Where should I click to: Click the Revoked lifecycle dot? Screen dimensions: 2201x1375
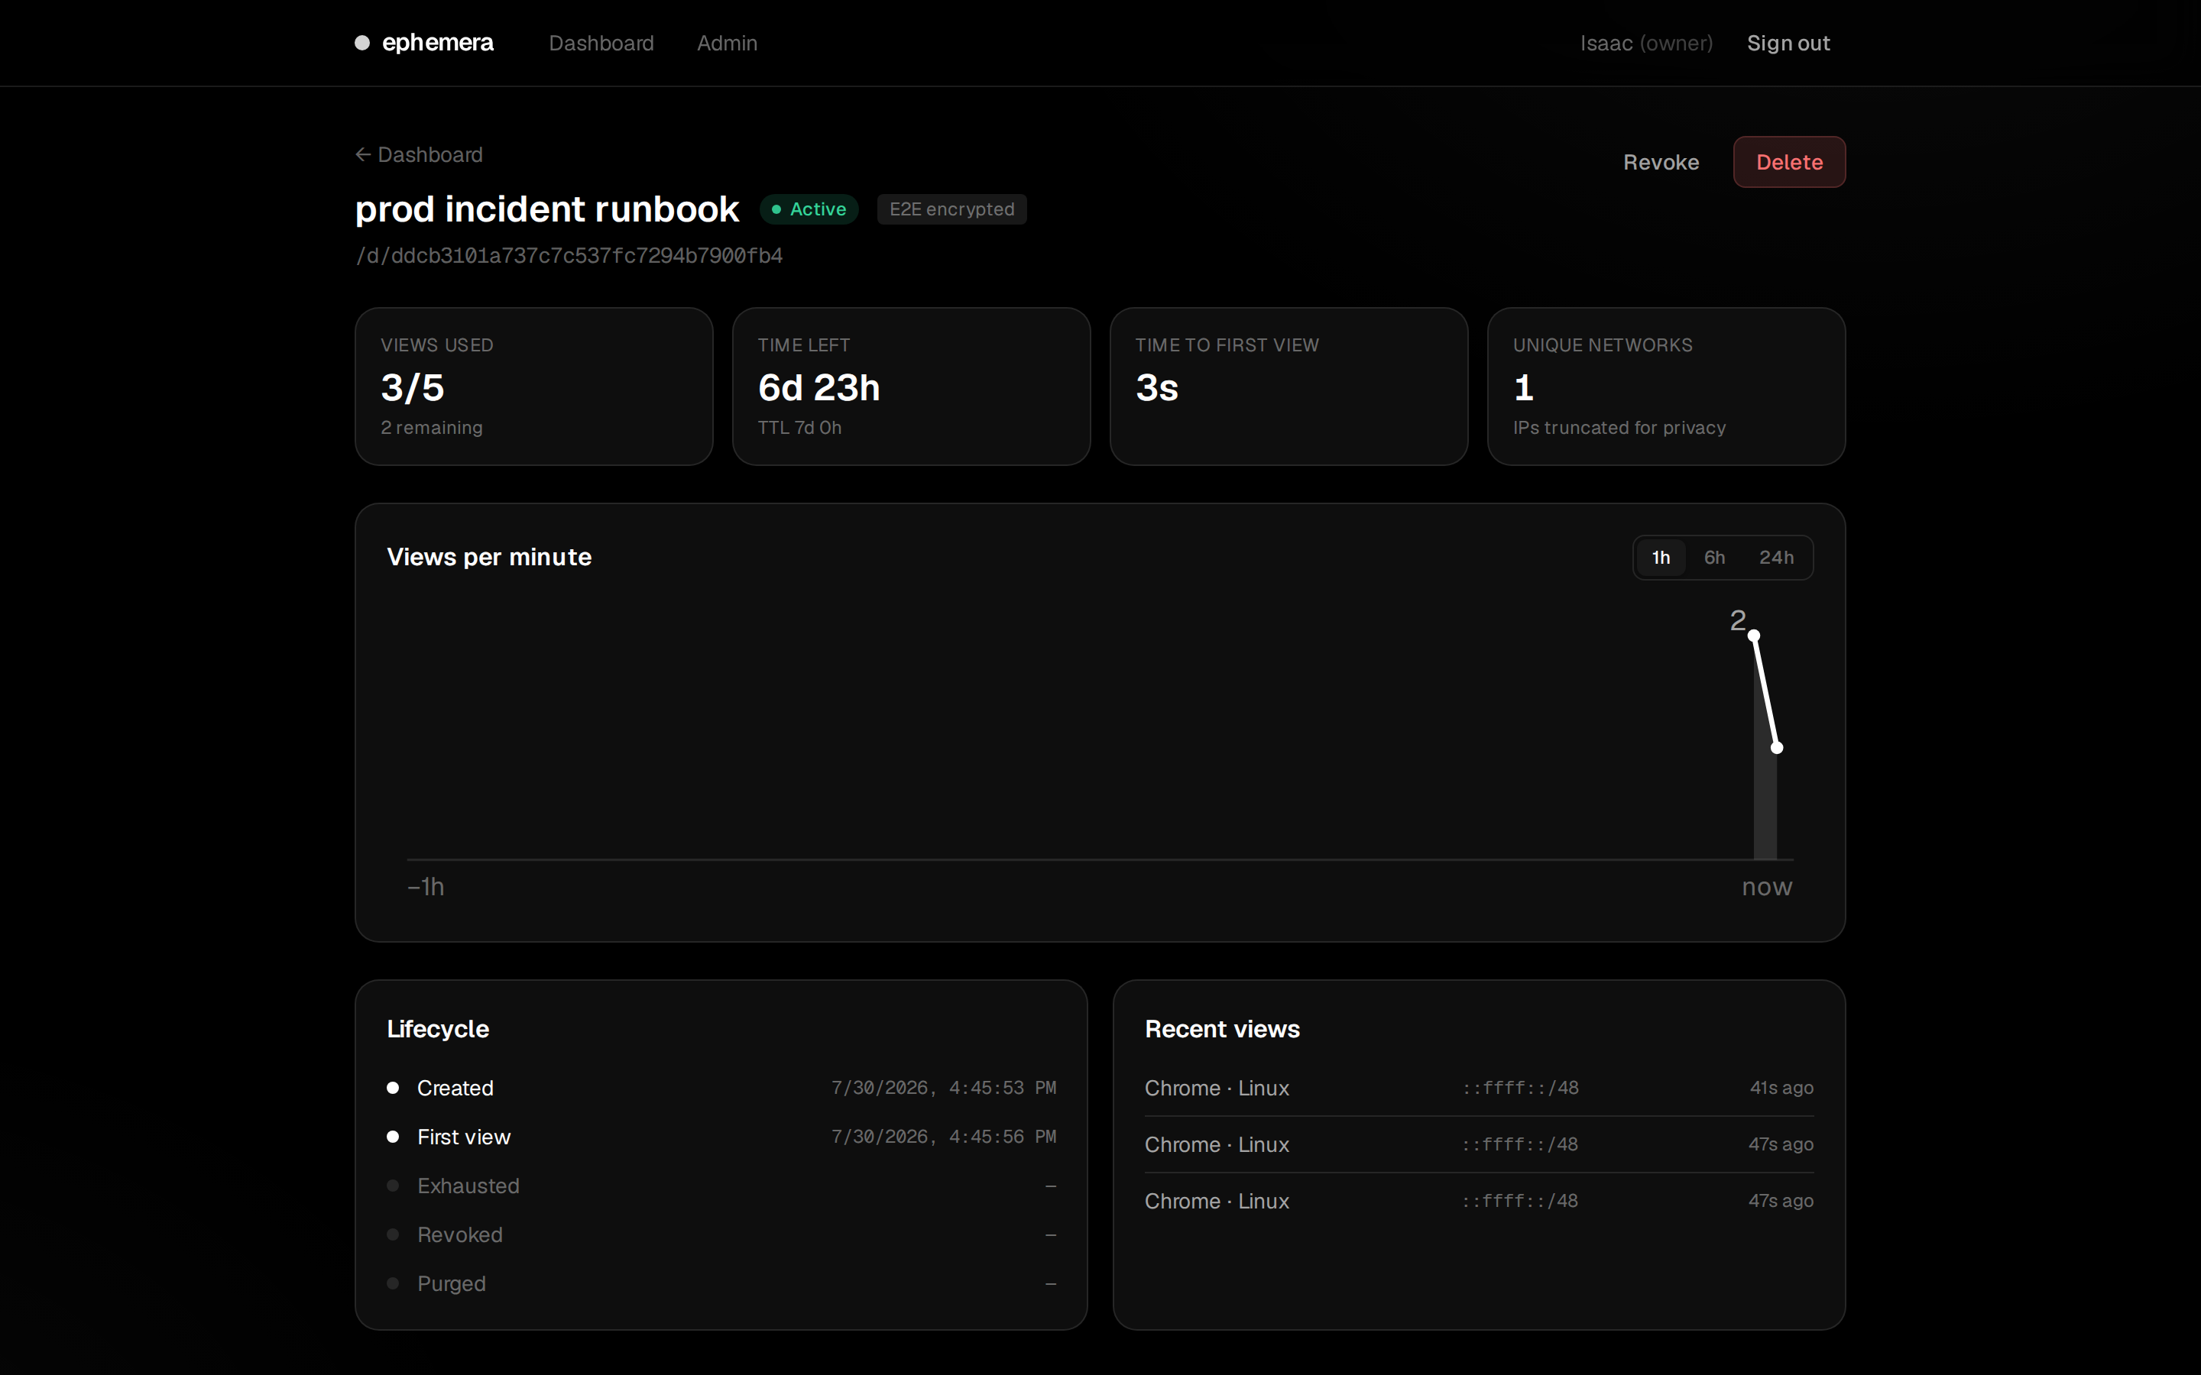coord(393,1234)
